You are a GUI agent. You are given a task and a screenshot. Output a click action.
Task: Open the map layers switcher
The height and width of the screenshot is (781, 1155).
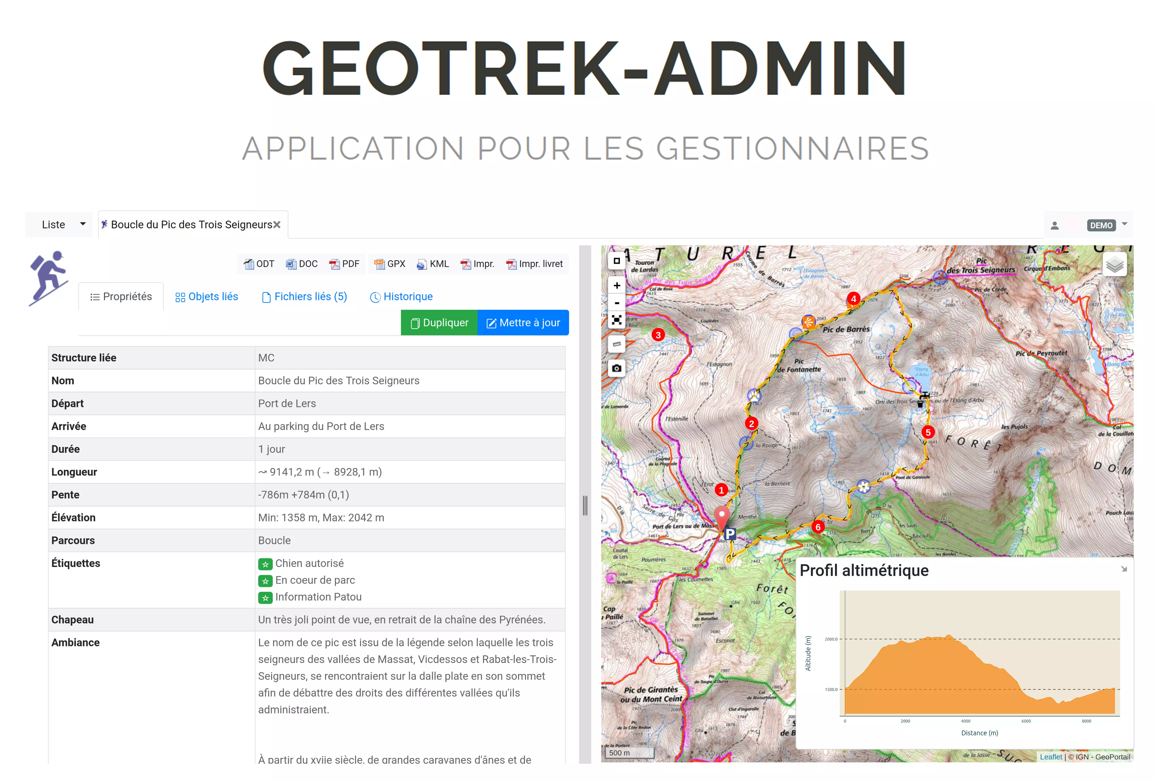[x=1114, y=264]
